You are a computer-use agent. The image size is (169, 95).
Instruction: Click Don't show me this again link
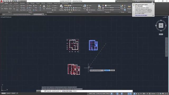[x=141, y=15]
